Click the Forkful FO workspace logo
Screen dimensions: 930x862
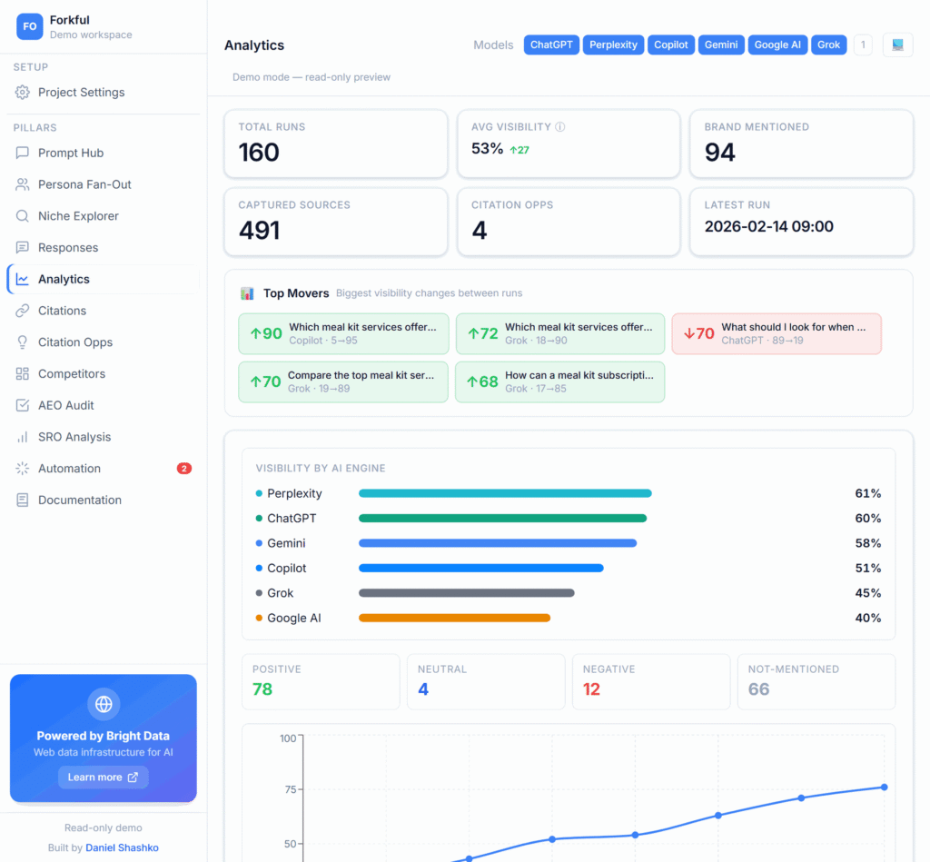pyautogui.click(x=30, y=26)
